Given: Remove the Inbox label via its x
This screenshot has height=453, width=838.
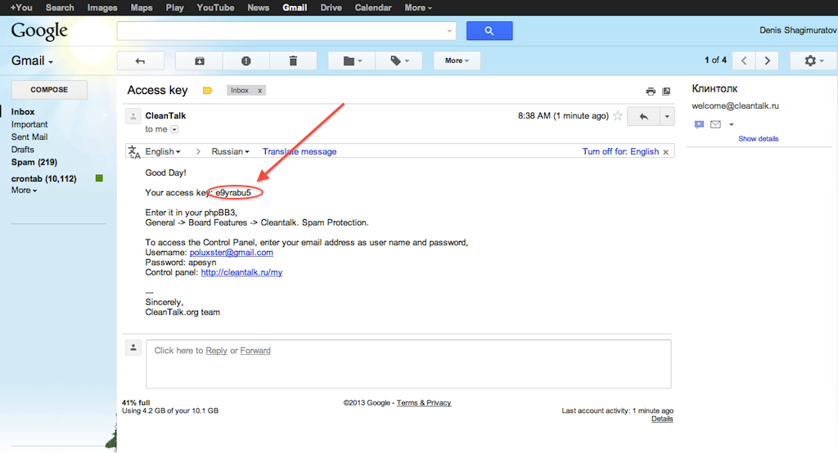Looking at the screenshot, I should click(260, 91).
